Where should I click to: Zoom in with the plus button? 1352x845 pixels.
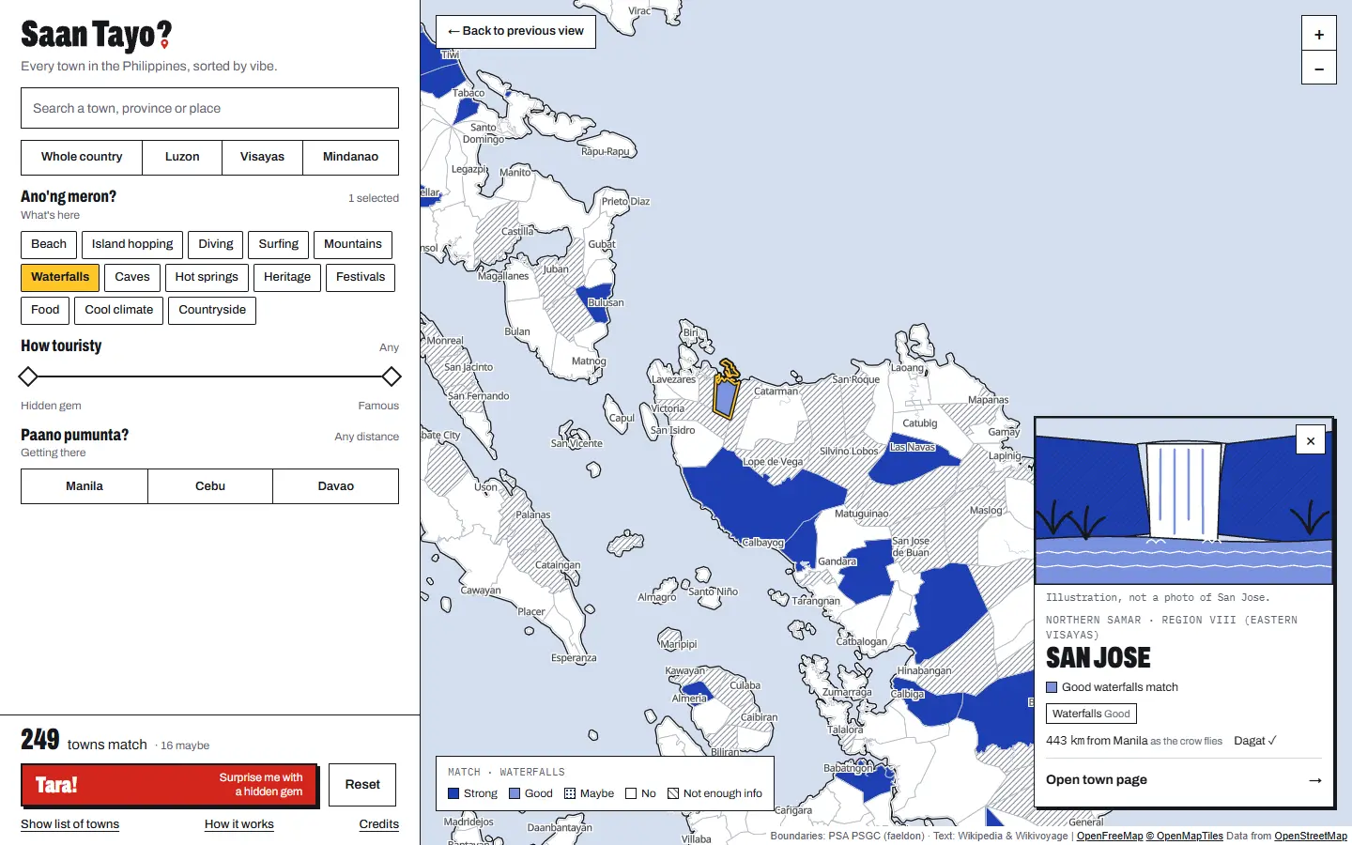point(1319,34)
